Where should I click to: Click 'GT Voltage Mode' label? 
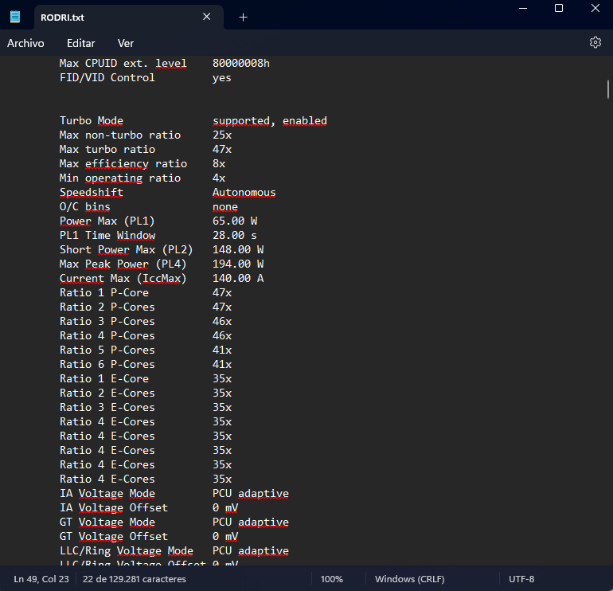click(107, 523)
